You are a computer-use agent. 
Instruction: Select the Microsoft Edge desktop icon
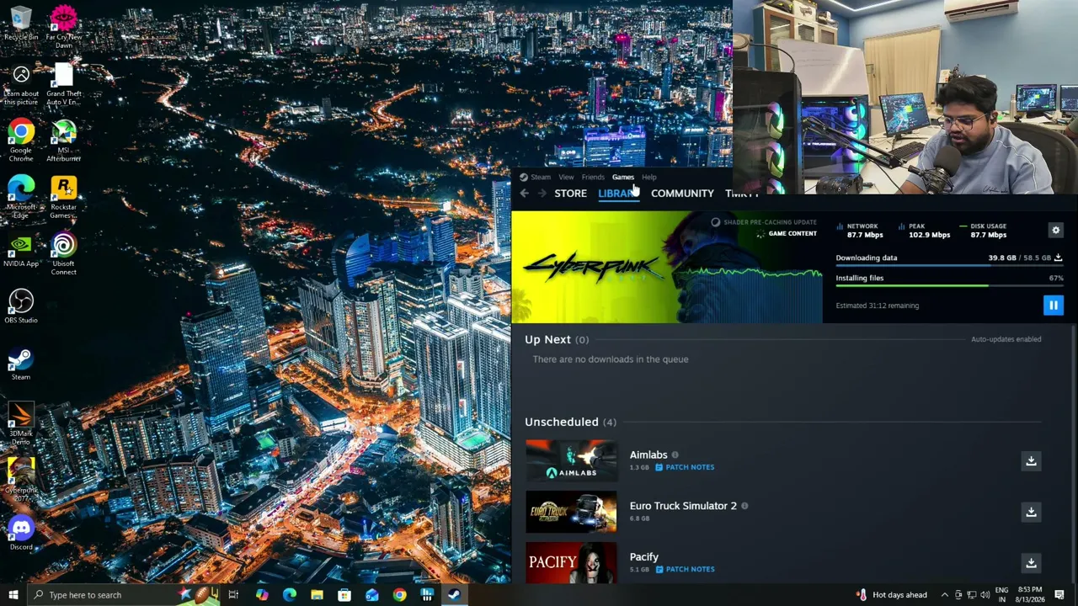21,197
